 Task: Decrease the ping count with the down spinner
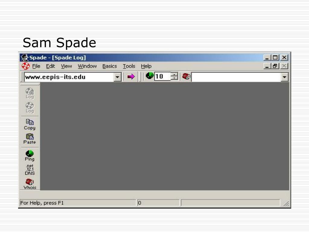tap(174, 78)
